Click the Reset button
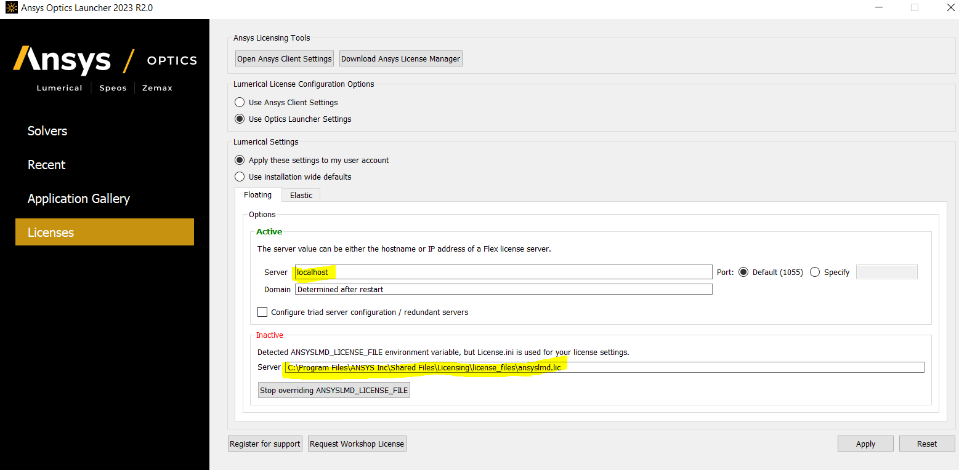 pyautogui.click(x=927, y=444)
